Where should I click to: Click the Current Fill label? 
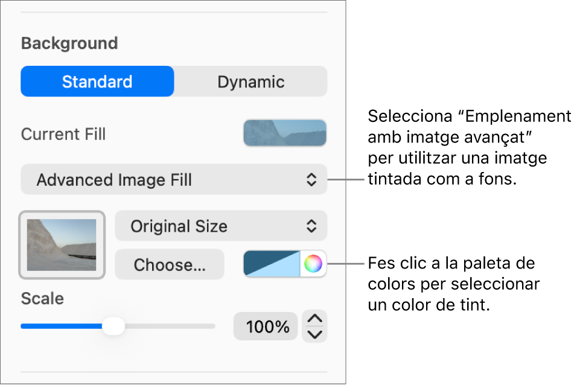tap(63, 134)
